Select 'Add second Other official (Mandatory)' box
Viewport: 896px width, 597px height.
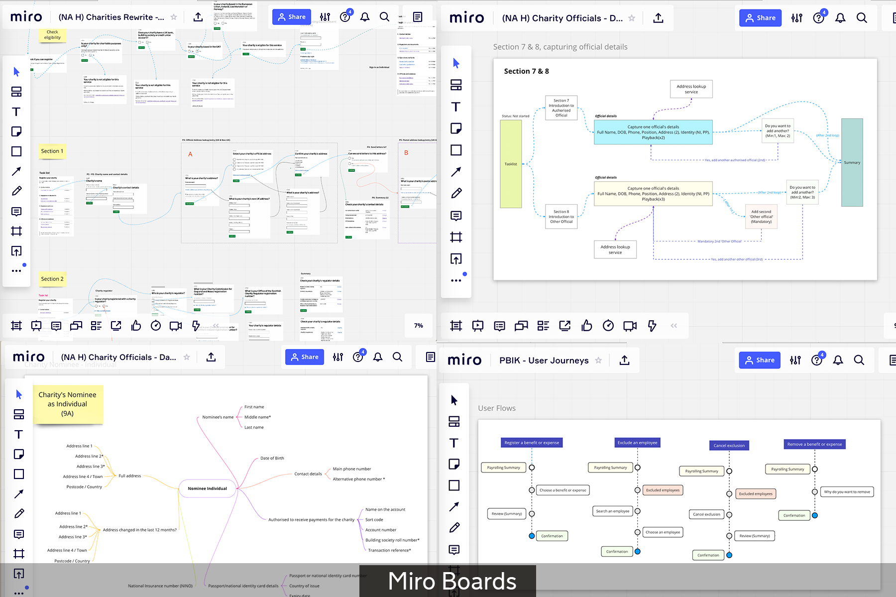coord(761,217)
